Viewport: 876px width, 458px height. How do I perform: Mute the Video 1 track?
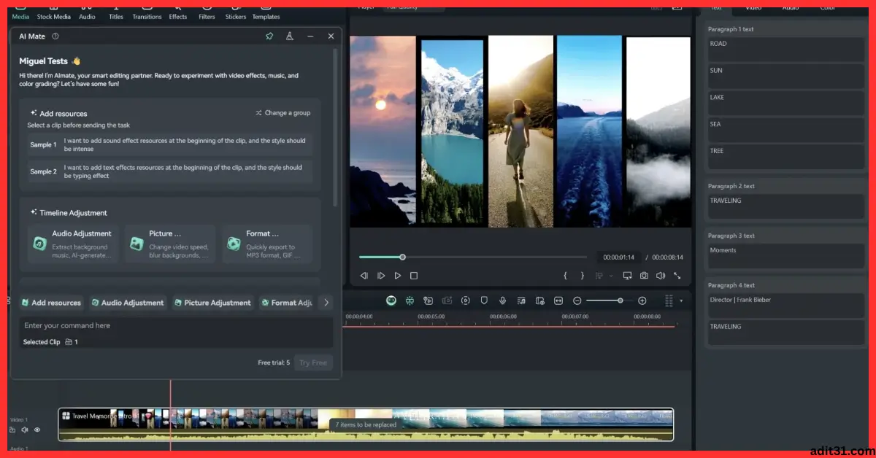[25, 430]
